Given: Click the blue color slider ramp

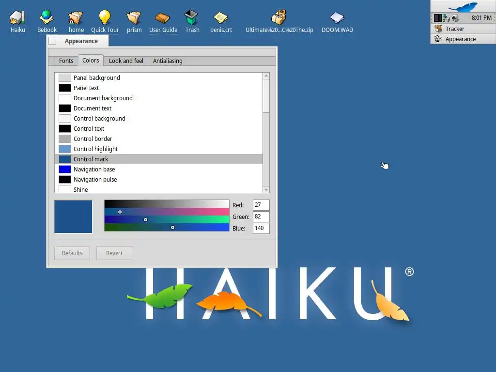Looking at the screenshot, I should [167, 227].
